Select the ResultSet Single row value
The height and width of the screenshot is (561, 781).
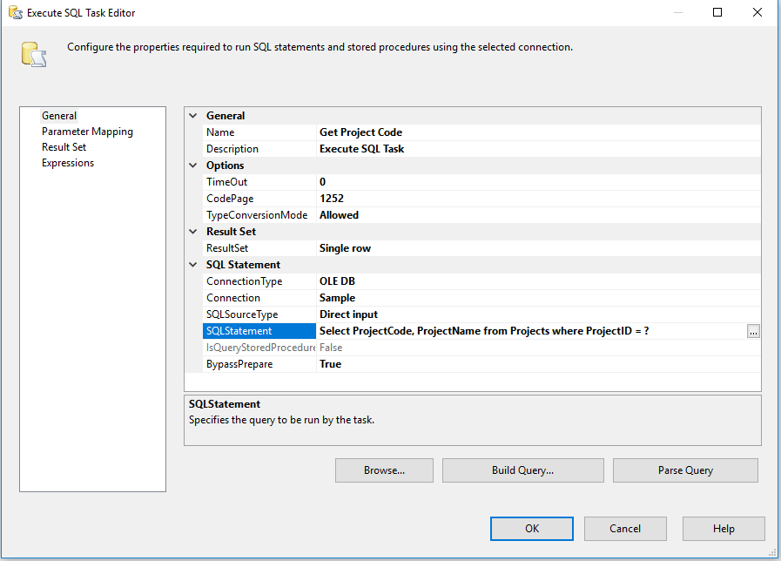click(364, 247)
